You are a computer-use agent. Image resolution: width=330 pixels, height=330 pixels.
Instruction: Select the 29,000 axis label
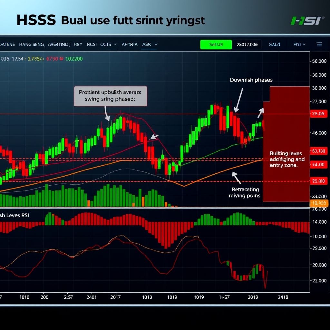pos(319,248)
